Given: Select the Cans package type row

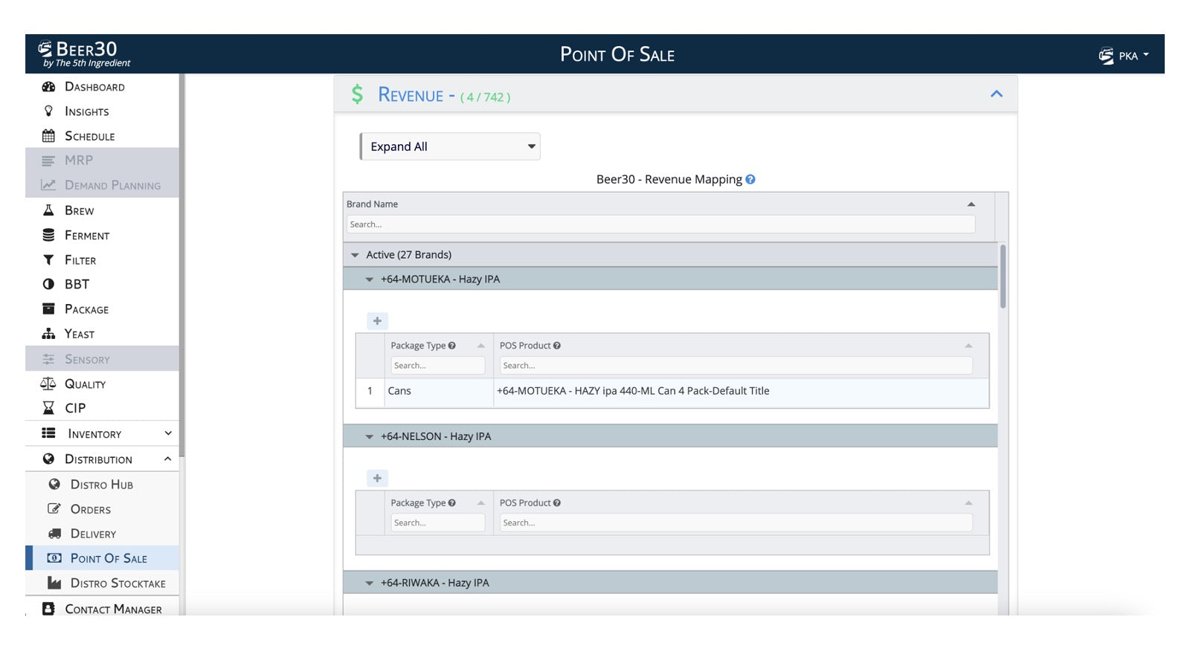Looking at the screenshot, I should [399, 391].
